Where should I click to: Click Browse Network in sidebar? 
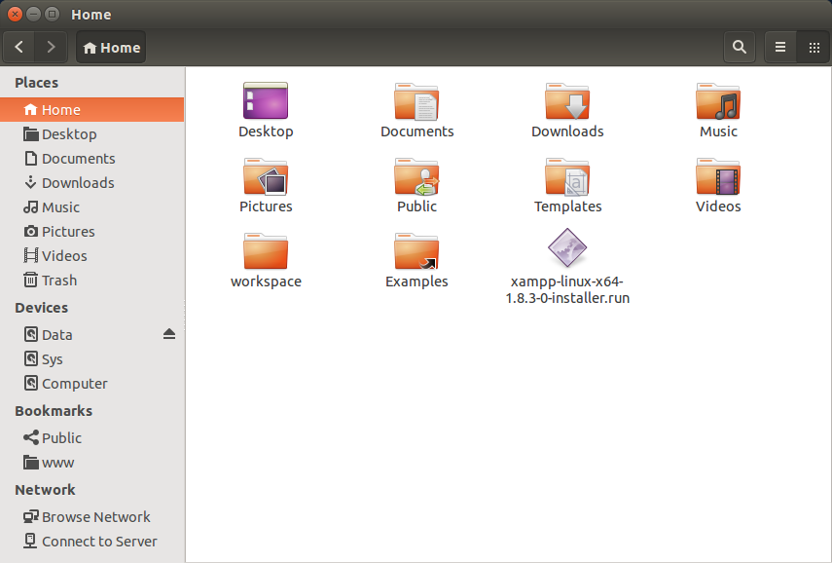[95, 517]
